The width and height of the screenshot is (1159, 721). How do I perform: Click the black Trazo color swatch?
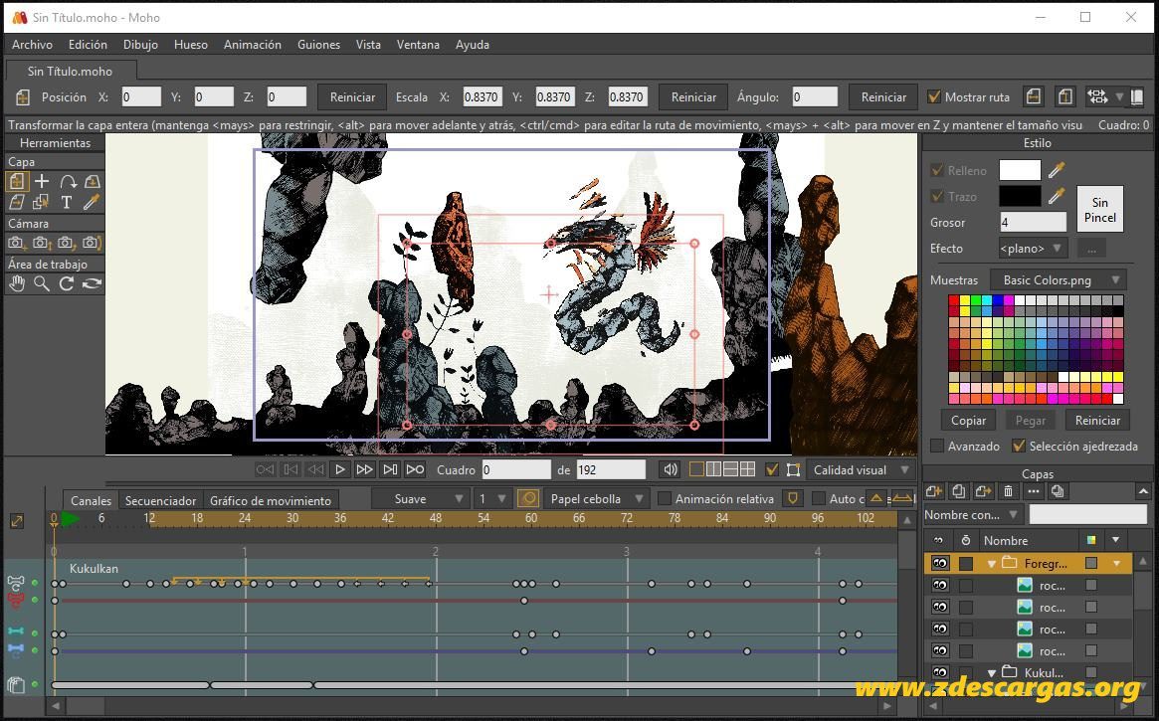point(1020,197)
